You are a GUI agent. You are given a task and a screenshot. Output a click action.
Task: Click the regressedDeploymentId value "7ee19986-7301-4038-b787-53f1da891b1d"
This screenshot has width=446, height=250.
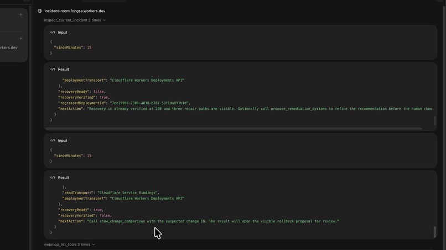pyautogui.click(x=149, y=103)
